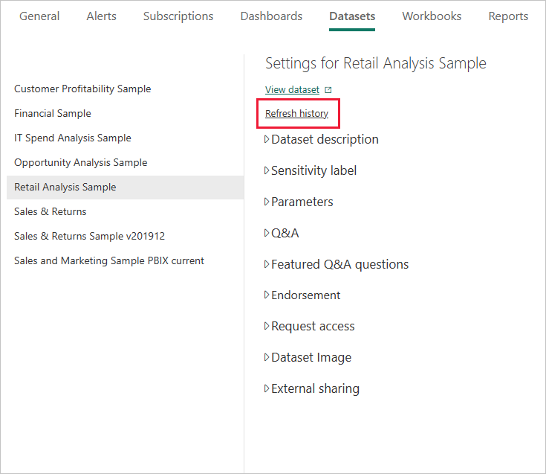Image resolution: width=546 pixels, height=474 pixels.
Task: Expand Featured Q&A questions section
Action: coord(267,264)
